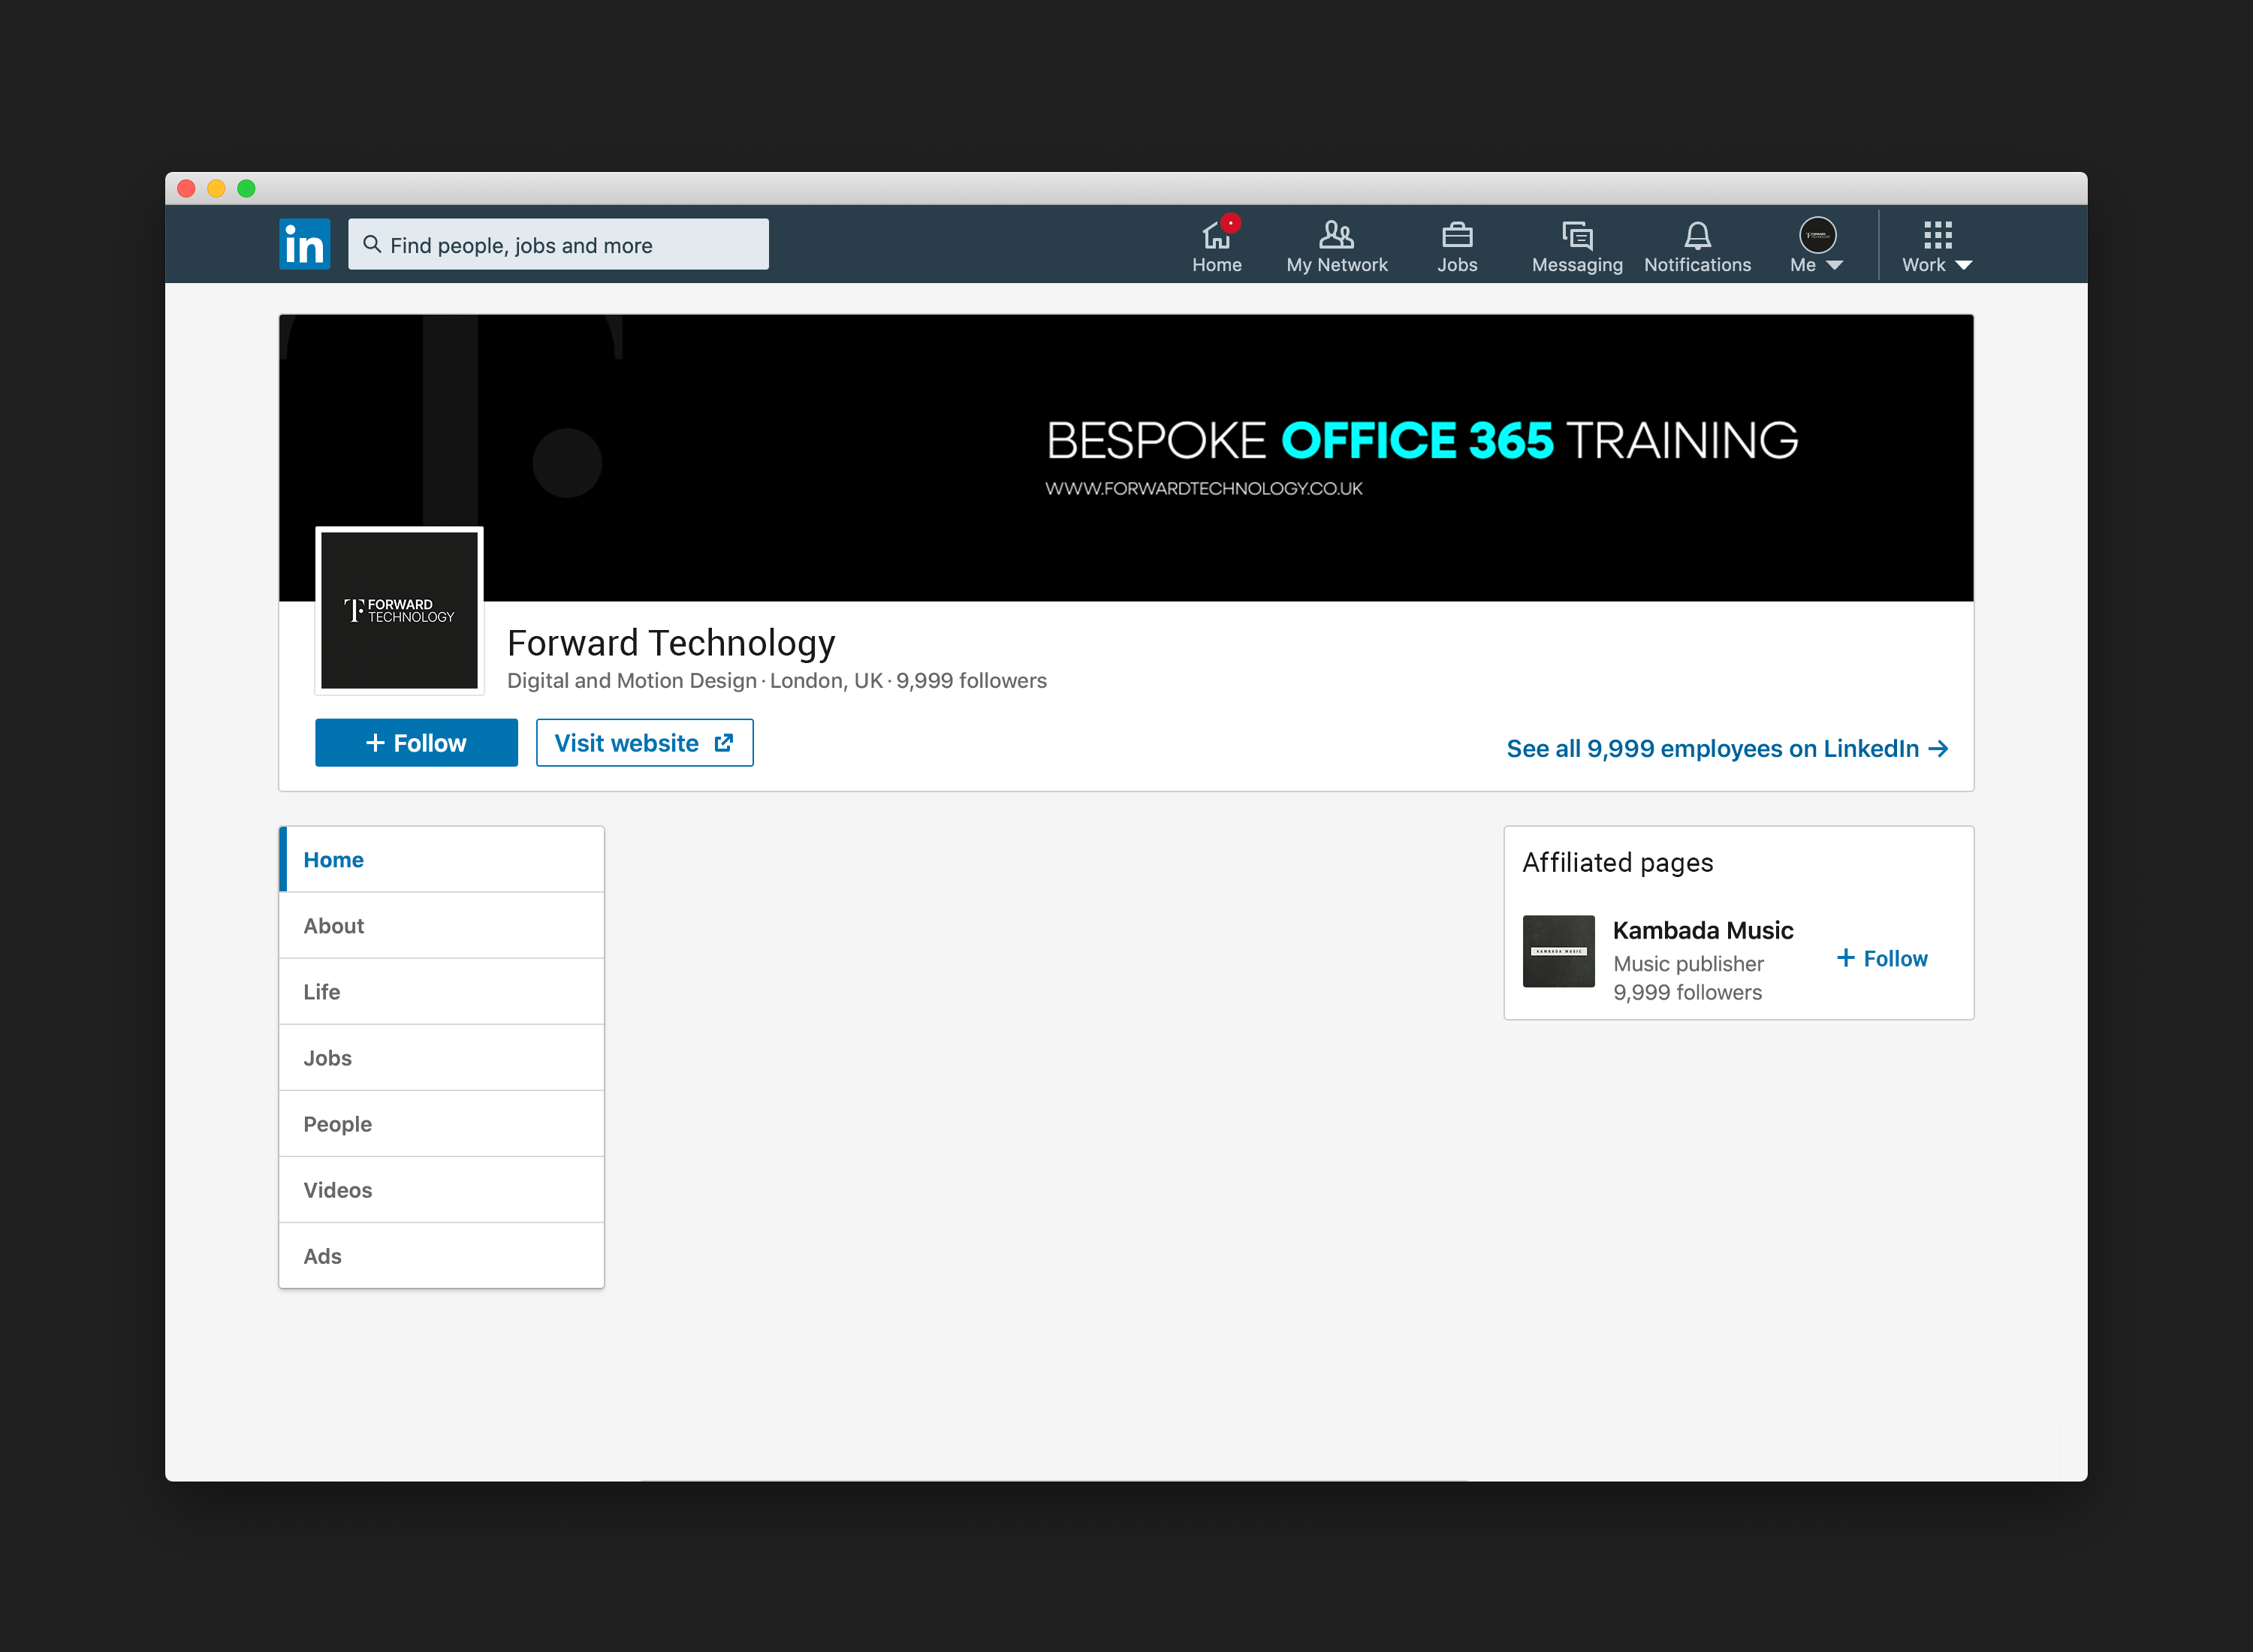Viewport: 2253px width, 1652px height.
Task: Expand the Work dropdown arrow
Action: click(x=1963, y=265)
